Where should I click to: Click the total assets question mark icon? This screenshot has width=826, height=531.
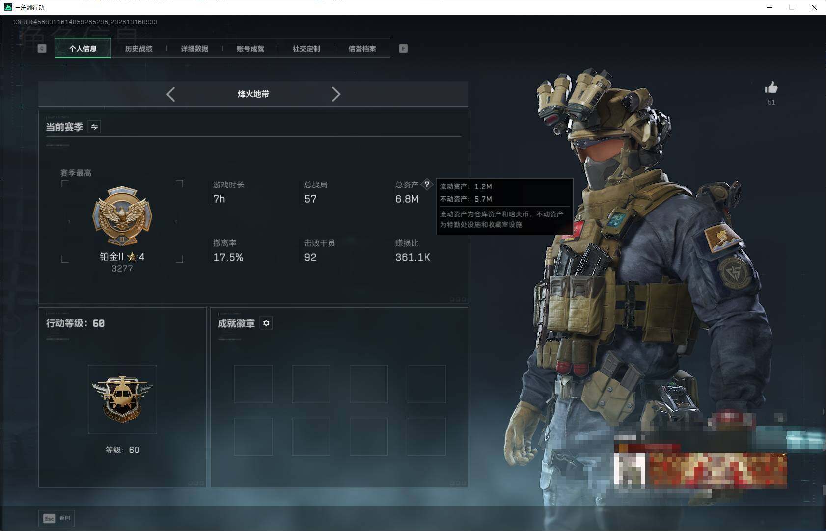tap(427, 185)
